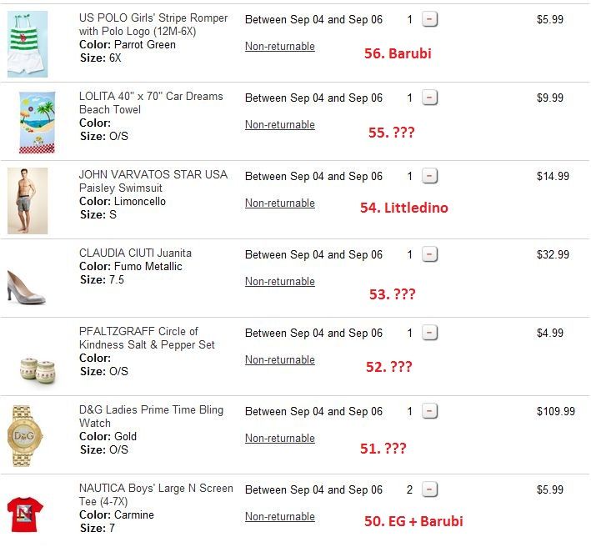
Task: Open the green striped romper thumbnail
Action: pyautogui.click(x=28, y=43)
